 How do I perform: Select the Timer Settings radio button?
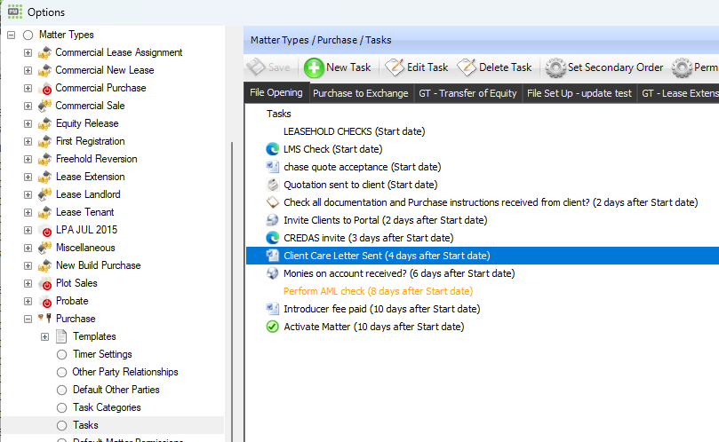(61, 355)
